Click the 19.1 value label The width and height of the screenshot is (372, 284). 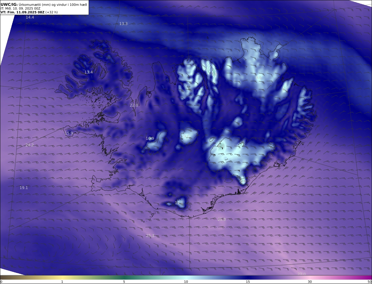pyautogui.click(x=24, y=188)
